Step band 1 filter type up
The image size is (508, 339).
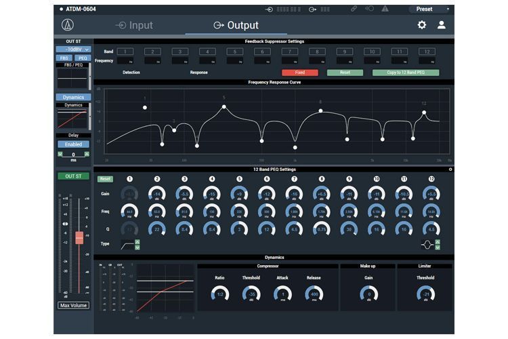(137, 242)
